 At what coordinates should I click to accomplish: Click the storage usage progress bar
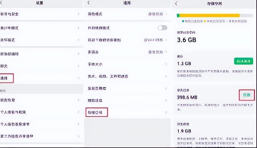point(215,16)
